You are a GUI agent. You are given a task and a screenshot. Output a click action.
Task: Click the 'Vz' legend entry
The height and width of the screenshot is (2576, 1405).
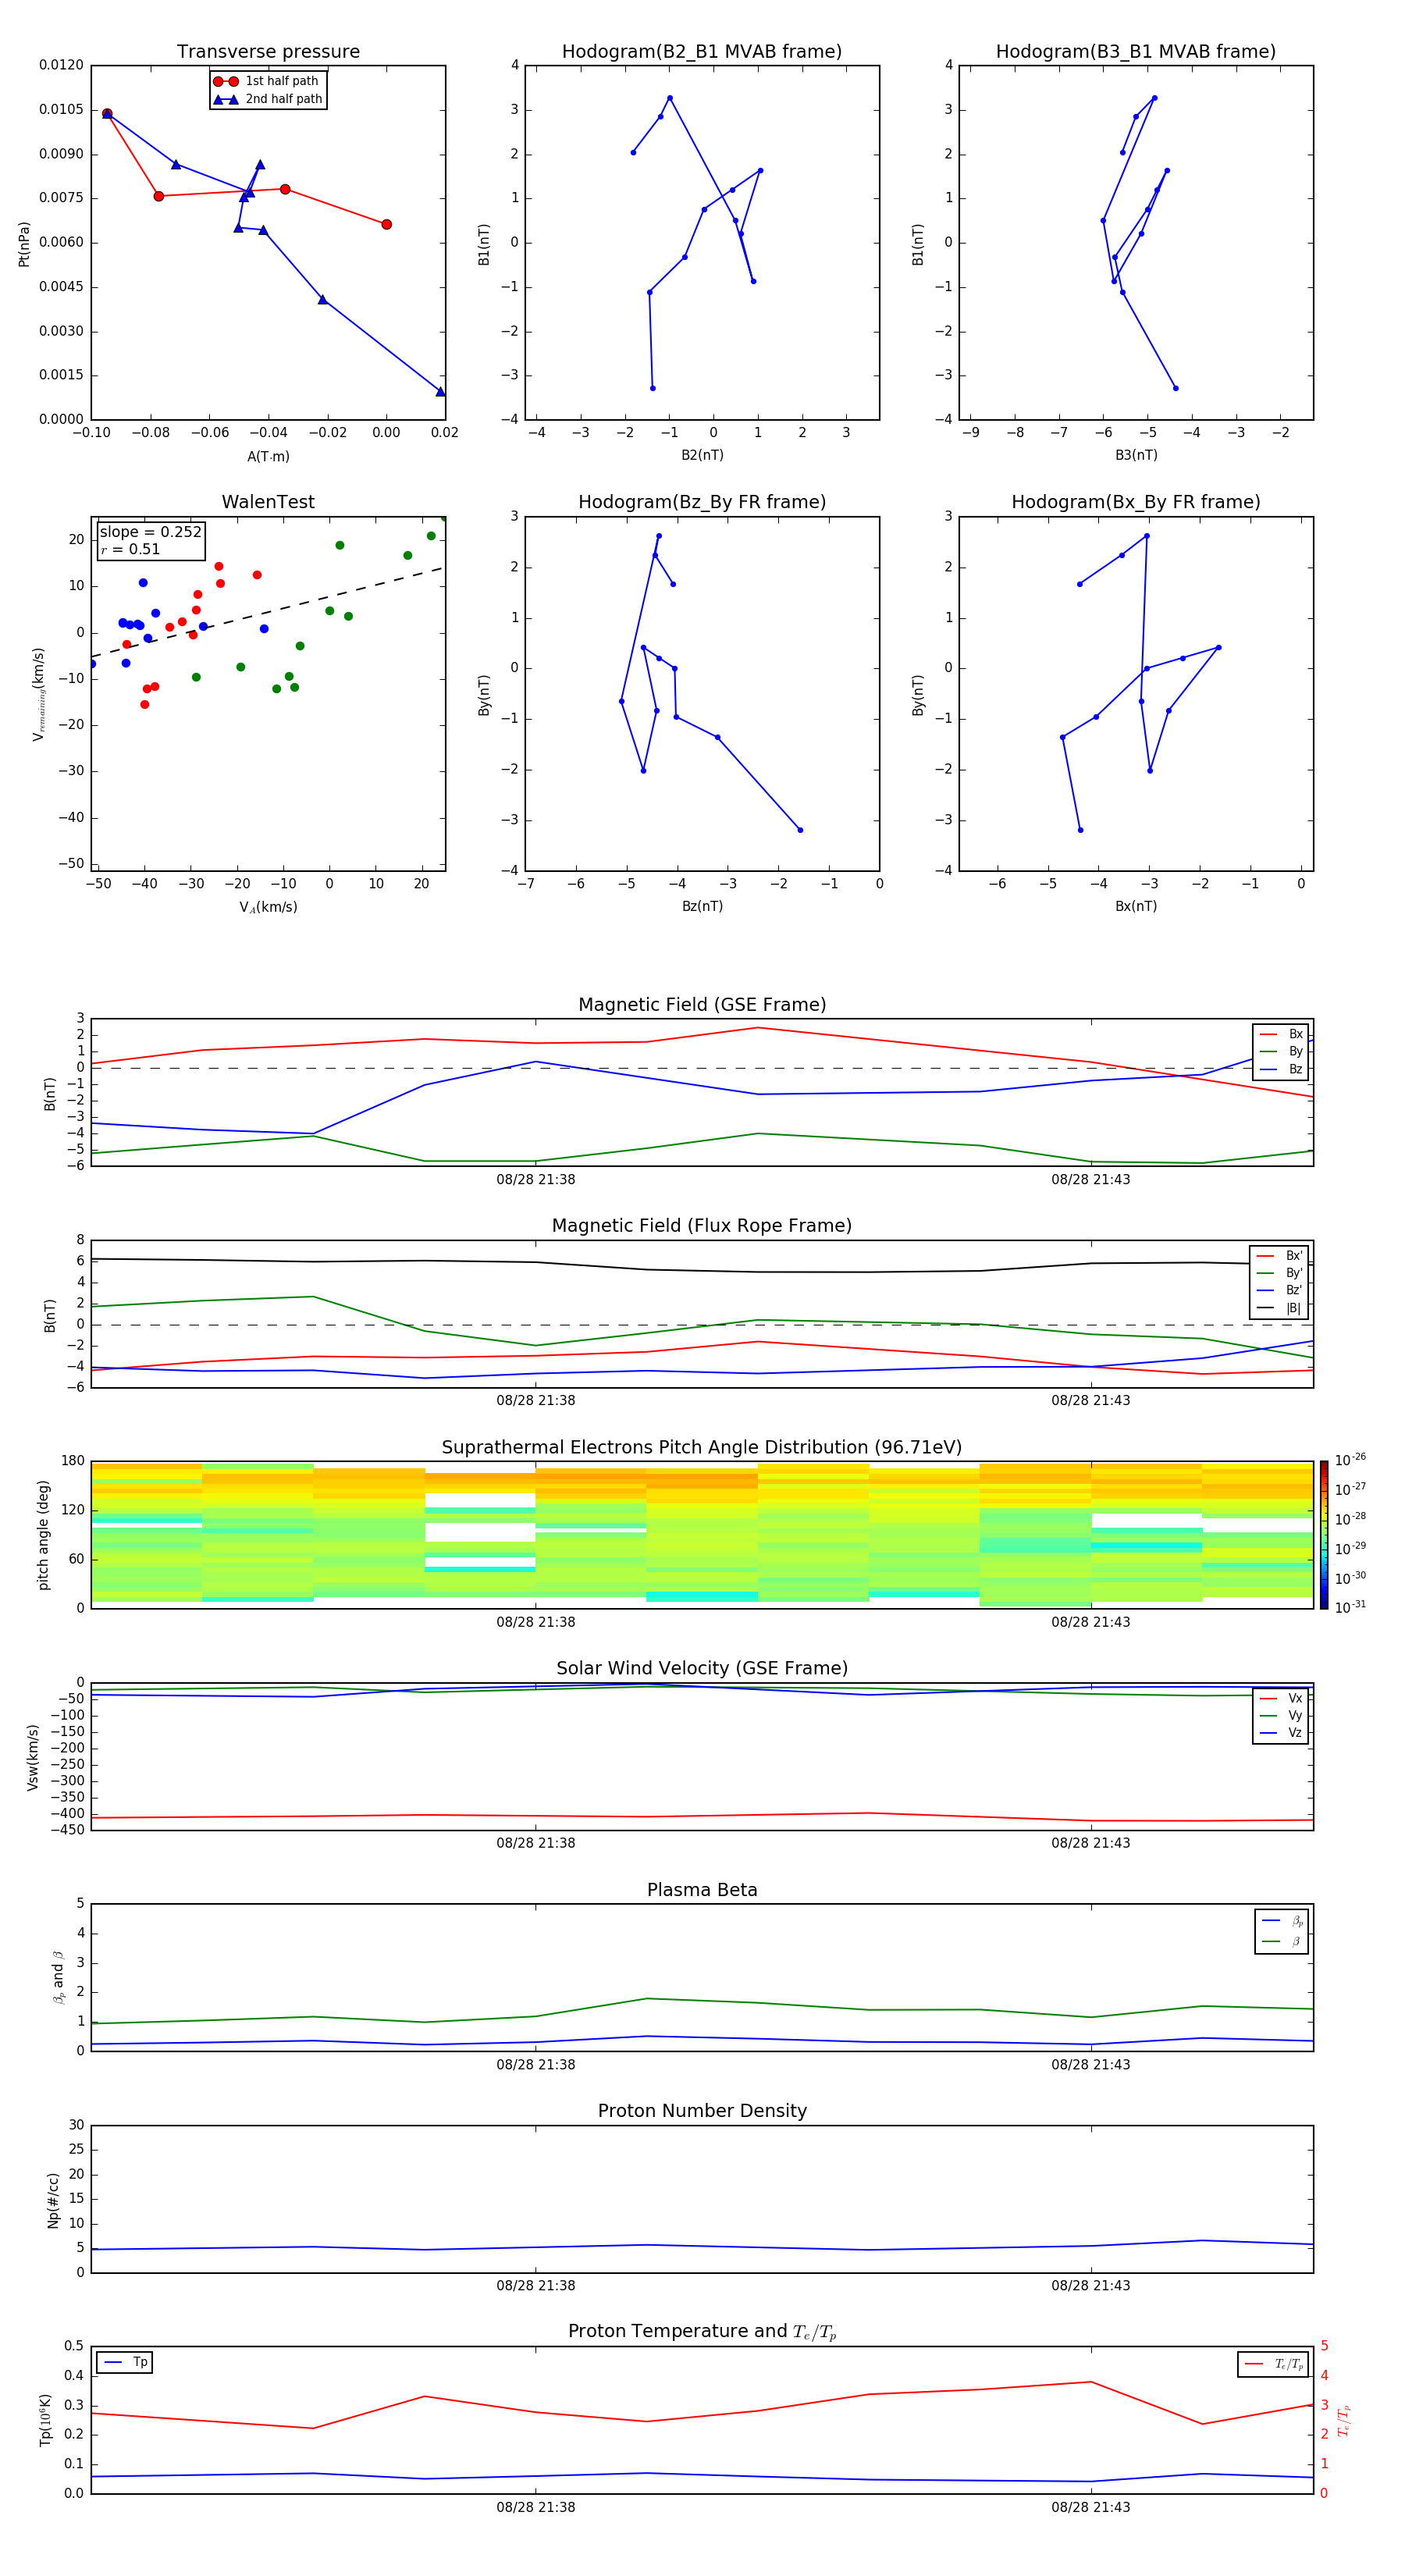click(x=1281, y=1733)
